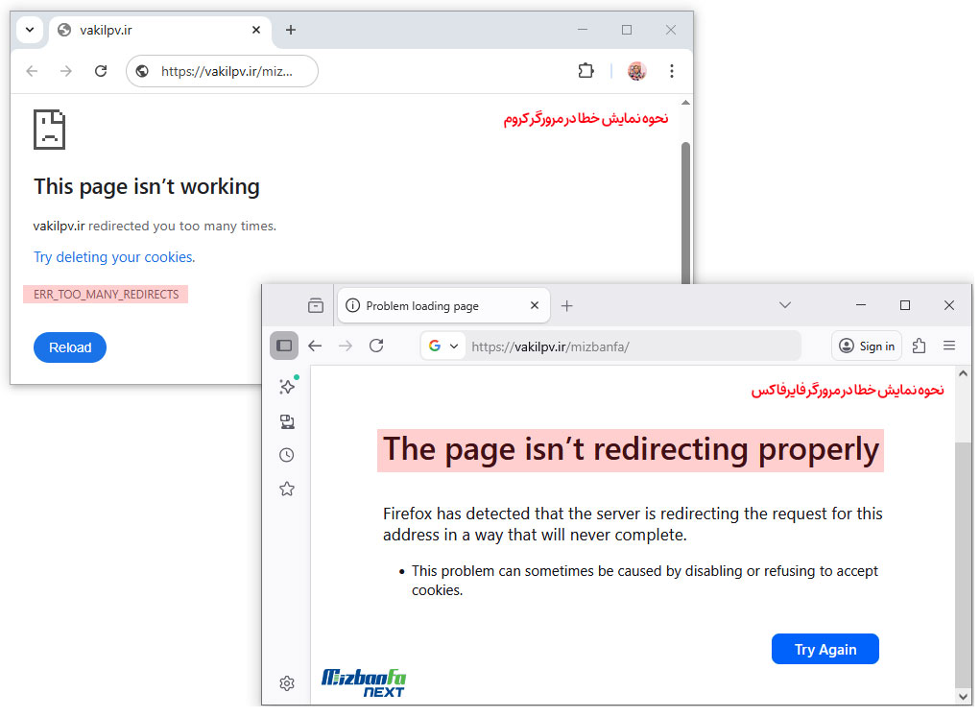Click the Try Again button
This screenshot has height=717, width=980.
pyautogui.click(x=825, y=649)
